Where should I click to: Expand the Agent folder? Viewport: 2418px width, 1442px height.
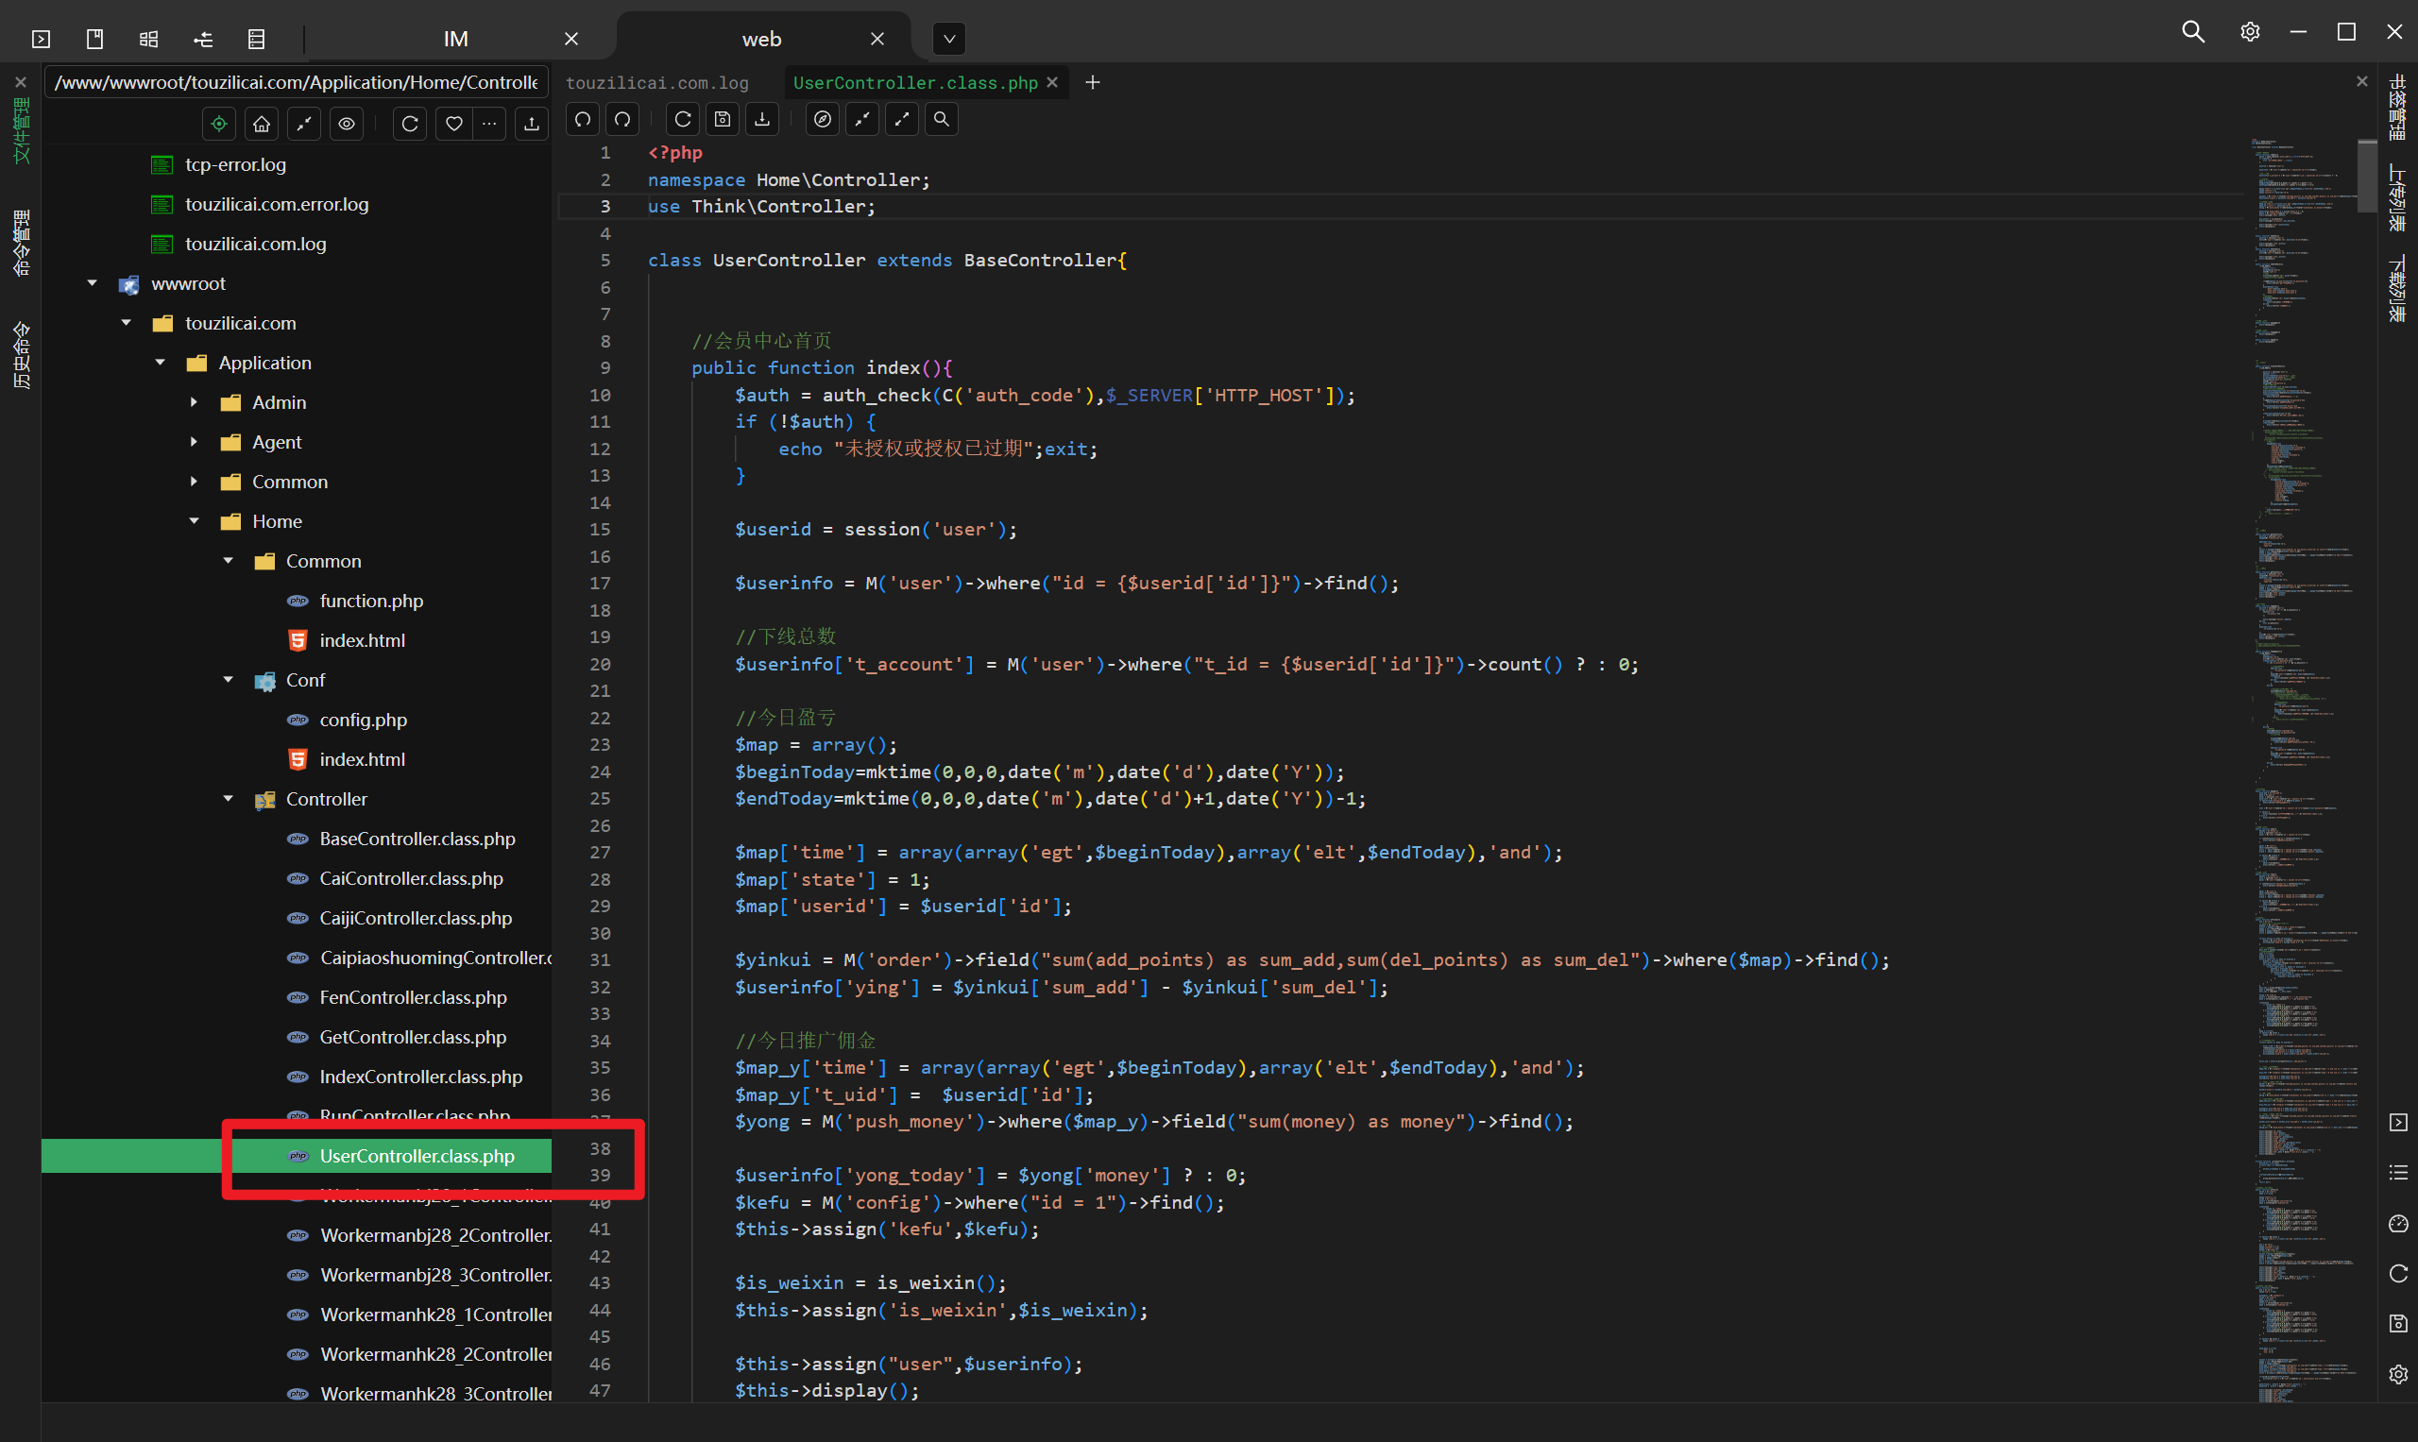[x=194, y=442]
